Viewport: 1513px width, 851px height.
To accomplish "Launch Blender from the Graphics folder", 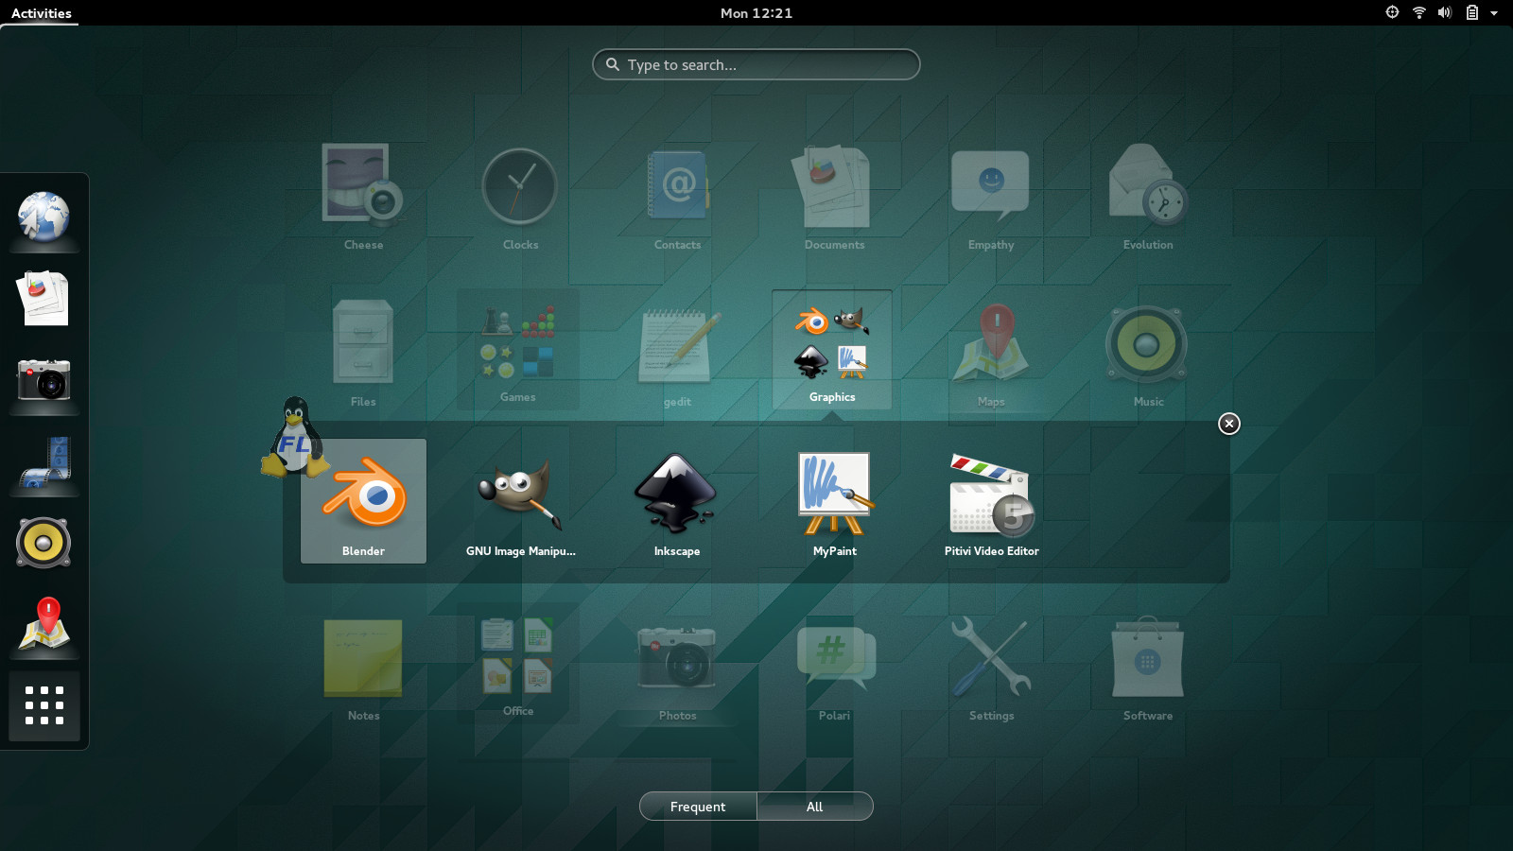I will (363, 501).
